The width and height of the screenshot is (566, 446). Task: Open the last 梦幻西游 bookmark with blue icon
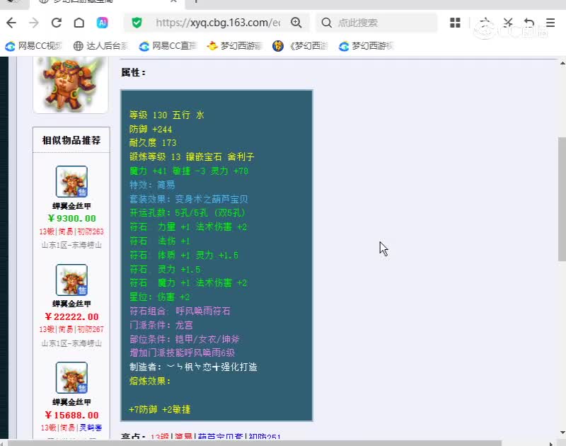tap(366, 46)
